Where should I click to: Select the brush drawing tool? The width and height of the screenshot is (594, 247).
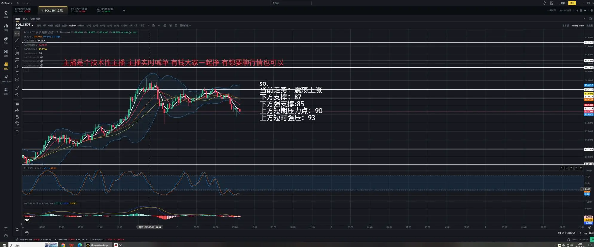point(17,67)
